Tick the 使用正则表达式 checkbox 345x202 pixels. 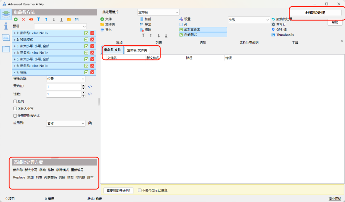point(15,116)
